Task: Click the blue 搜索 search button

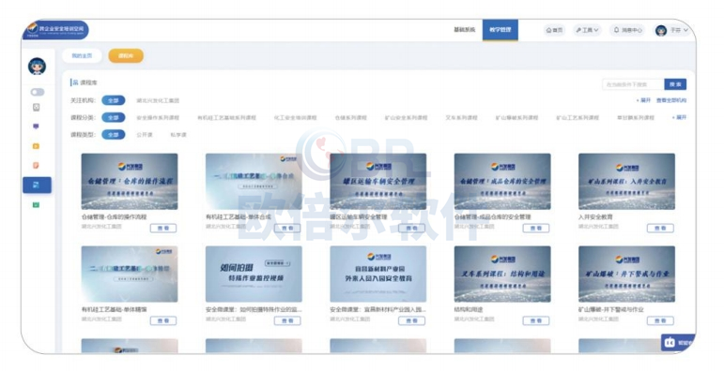Action: point(675,84)
